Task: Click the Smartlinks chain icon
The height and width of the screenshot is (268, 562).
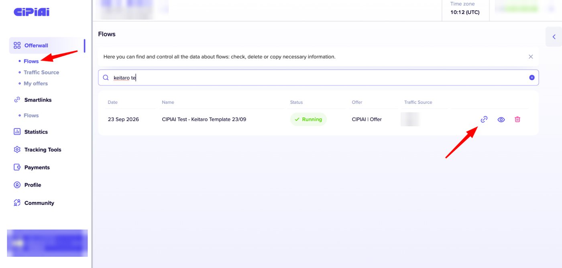Action: pyautogui.click(x=17, y=100)
